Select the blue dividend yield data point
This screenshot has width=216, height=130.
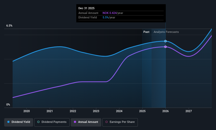point(165,41)
